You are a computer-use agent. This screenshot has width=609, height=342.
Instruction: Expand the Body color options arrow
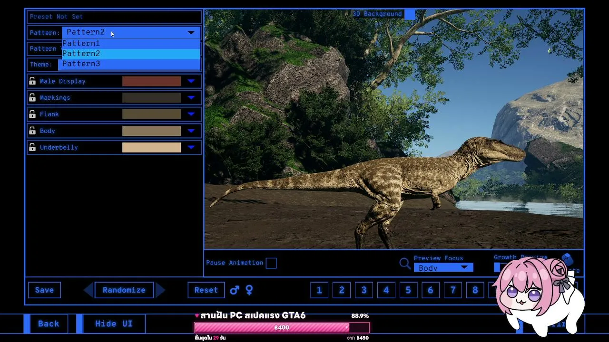point(191,131)
